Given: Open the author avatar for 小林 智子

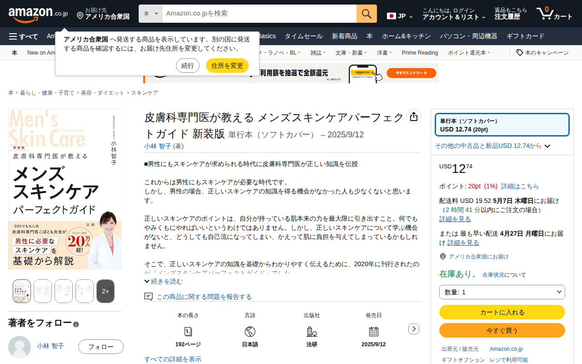Looking at the screenshot, I should [20, 347].
